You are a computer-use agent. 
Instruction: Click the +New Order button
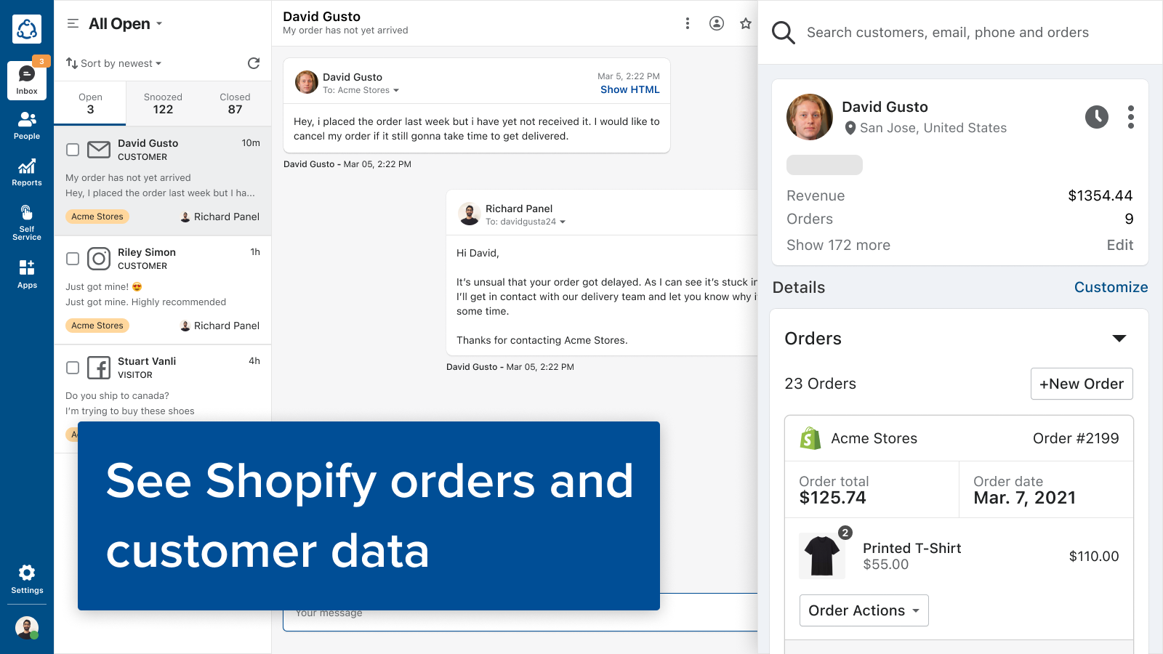point(1082,384)
